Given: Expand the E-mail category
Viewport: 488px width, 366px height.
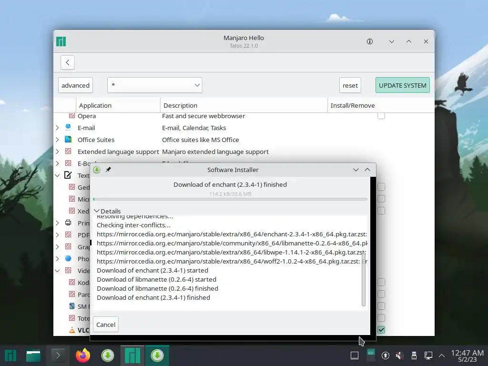Looking at the screenshot, I should [x=57, y=128].
